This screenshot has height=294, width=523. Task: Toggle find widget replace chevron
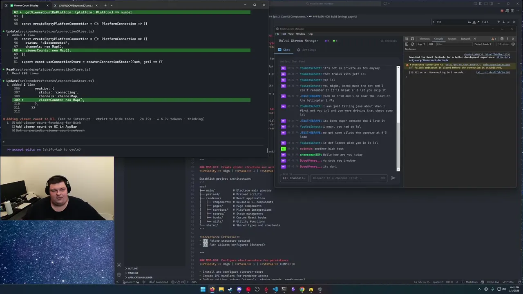(434, 22)
